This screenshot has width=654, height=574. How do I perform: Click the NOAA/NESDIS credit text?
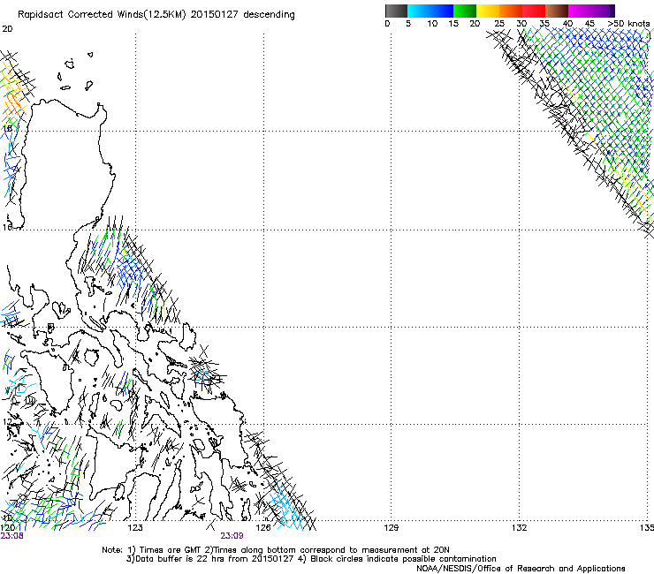[521, 569]
